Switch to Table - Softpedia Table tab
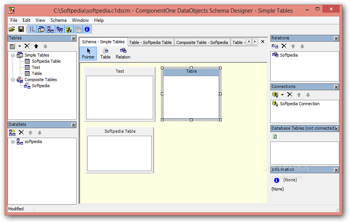The height and width of the screenshot is (223, 350). pyautogui.click(x=150, y=42)
